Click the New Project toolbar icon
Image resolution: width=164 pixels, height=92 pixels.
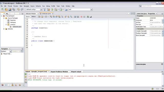click(6, 10)
